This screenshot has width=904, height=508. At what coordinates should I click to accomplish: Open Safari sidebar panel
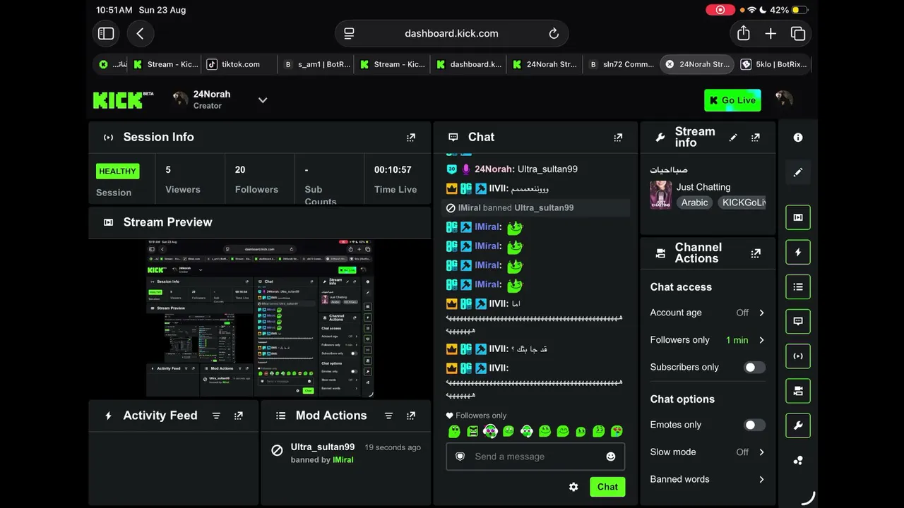coord(106,33)
